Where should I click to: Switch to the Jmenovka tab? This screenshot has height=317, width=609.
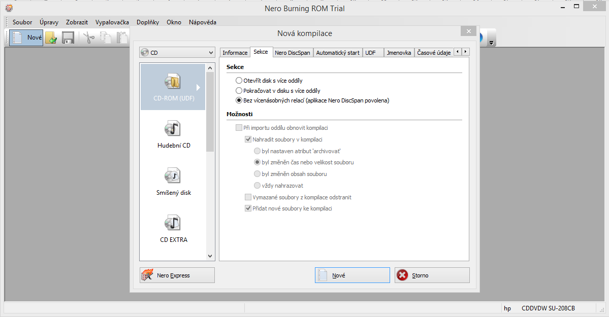(399, 53)
